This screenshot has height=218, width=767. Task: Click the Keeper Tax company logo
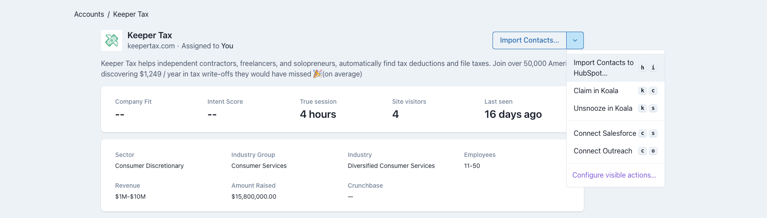(x=112, y=40)
